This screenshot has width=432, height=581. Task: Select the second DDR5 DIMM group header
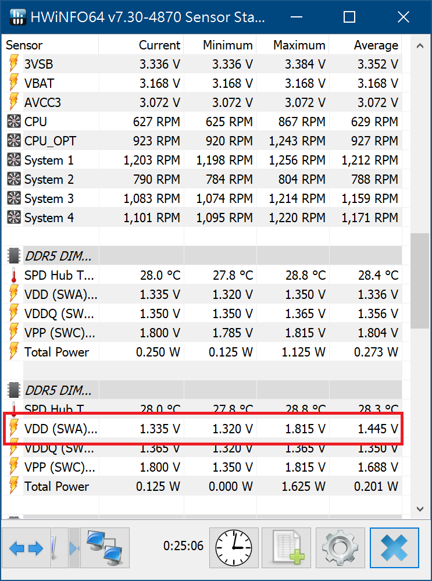58,390
